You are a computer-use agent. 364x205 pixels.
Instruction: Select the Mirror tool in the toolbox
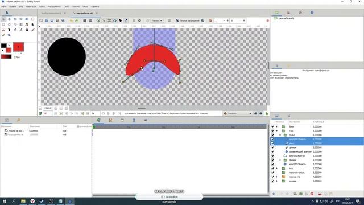click(27, 19)
